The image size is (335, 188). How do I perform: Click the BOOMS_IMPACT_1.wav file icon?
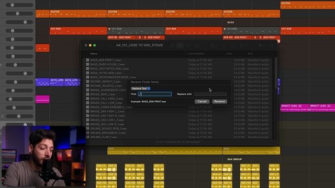(x=87, y=81)
